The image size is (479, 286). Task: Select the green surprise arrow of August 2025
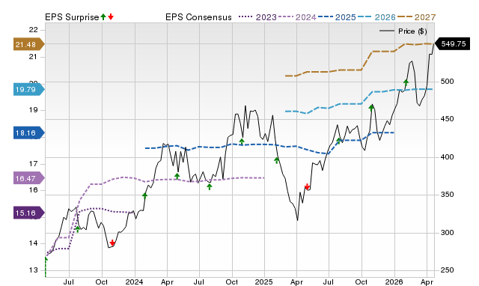(x=338, y=141)
